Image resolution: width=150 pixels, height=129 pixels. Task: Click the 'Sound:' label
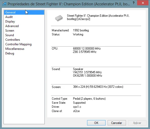(x=56, y=69)
